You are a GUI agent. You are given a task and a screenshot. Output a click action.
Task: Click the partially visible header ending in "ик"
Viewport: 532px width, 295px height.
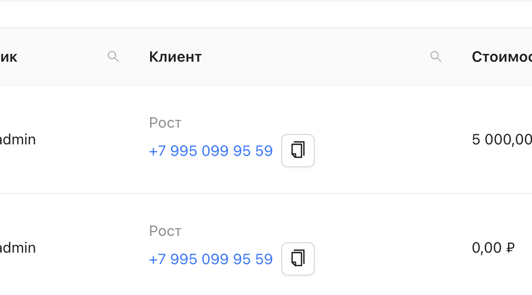click(9, 57)
